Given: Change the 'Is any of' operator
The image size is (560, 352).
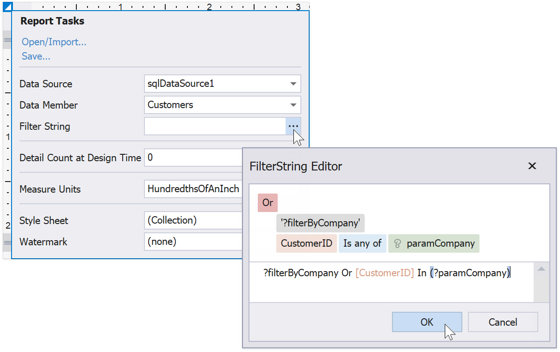Looking at the screenshot, I should 362,243.
